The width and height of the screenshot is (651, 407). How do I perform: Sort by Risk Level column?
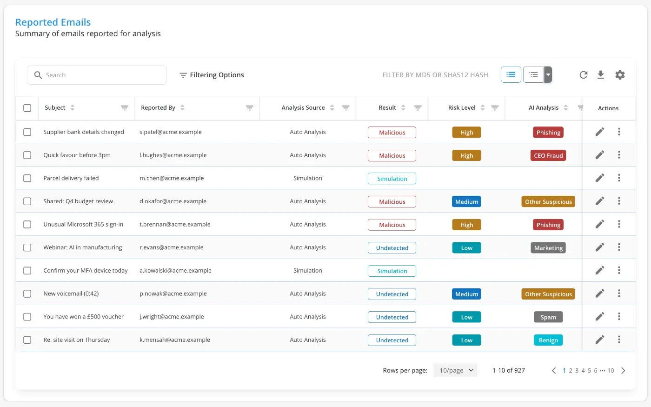[483, 107]
